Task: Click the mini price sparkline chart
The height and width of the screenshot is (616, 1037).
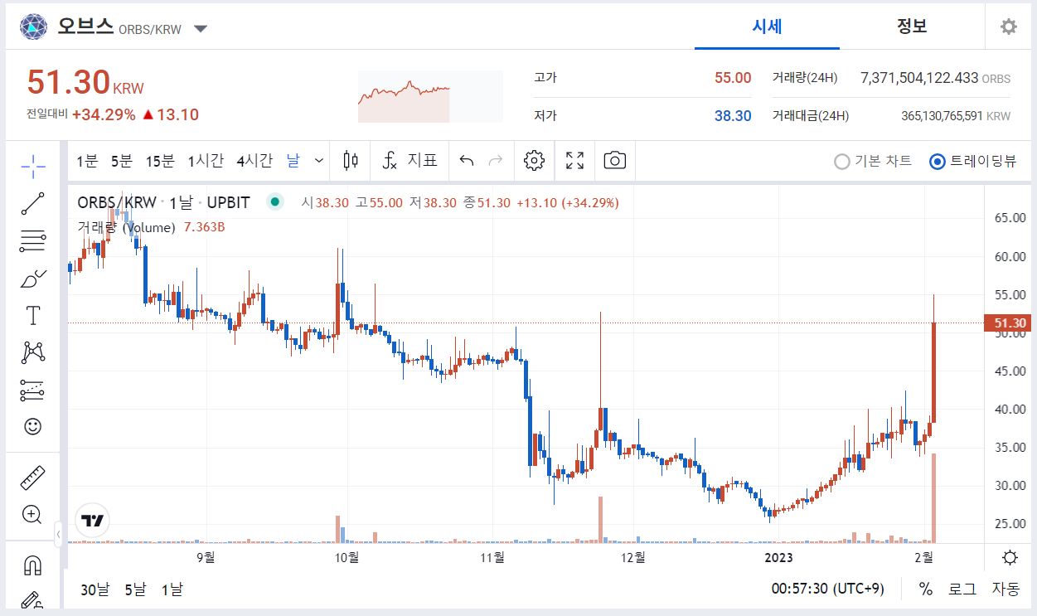Action: (x=430, y=96)
